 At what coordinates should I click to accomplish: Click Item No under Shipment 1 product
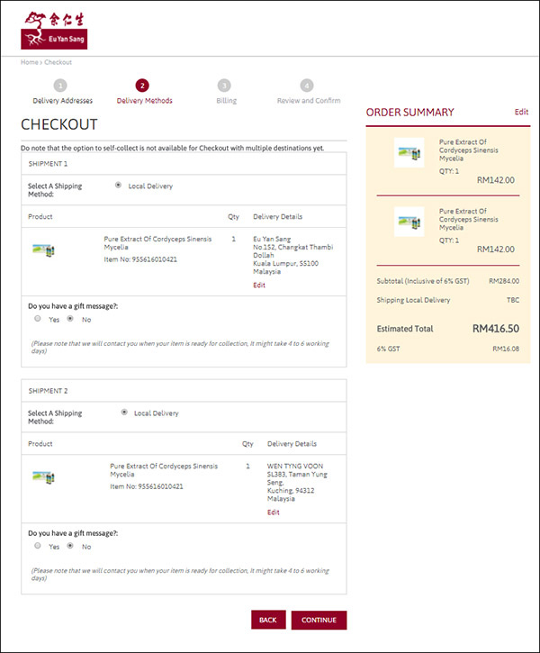[140, 259]
